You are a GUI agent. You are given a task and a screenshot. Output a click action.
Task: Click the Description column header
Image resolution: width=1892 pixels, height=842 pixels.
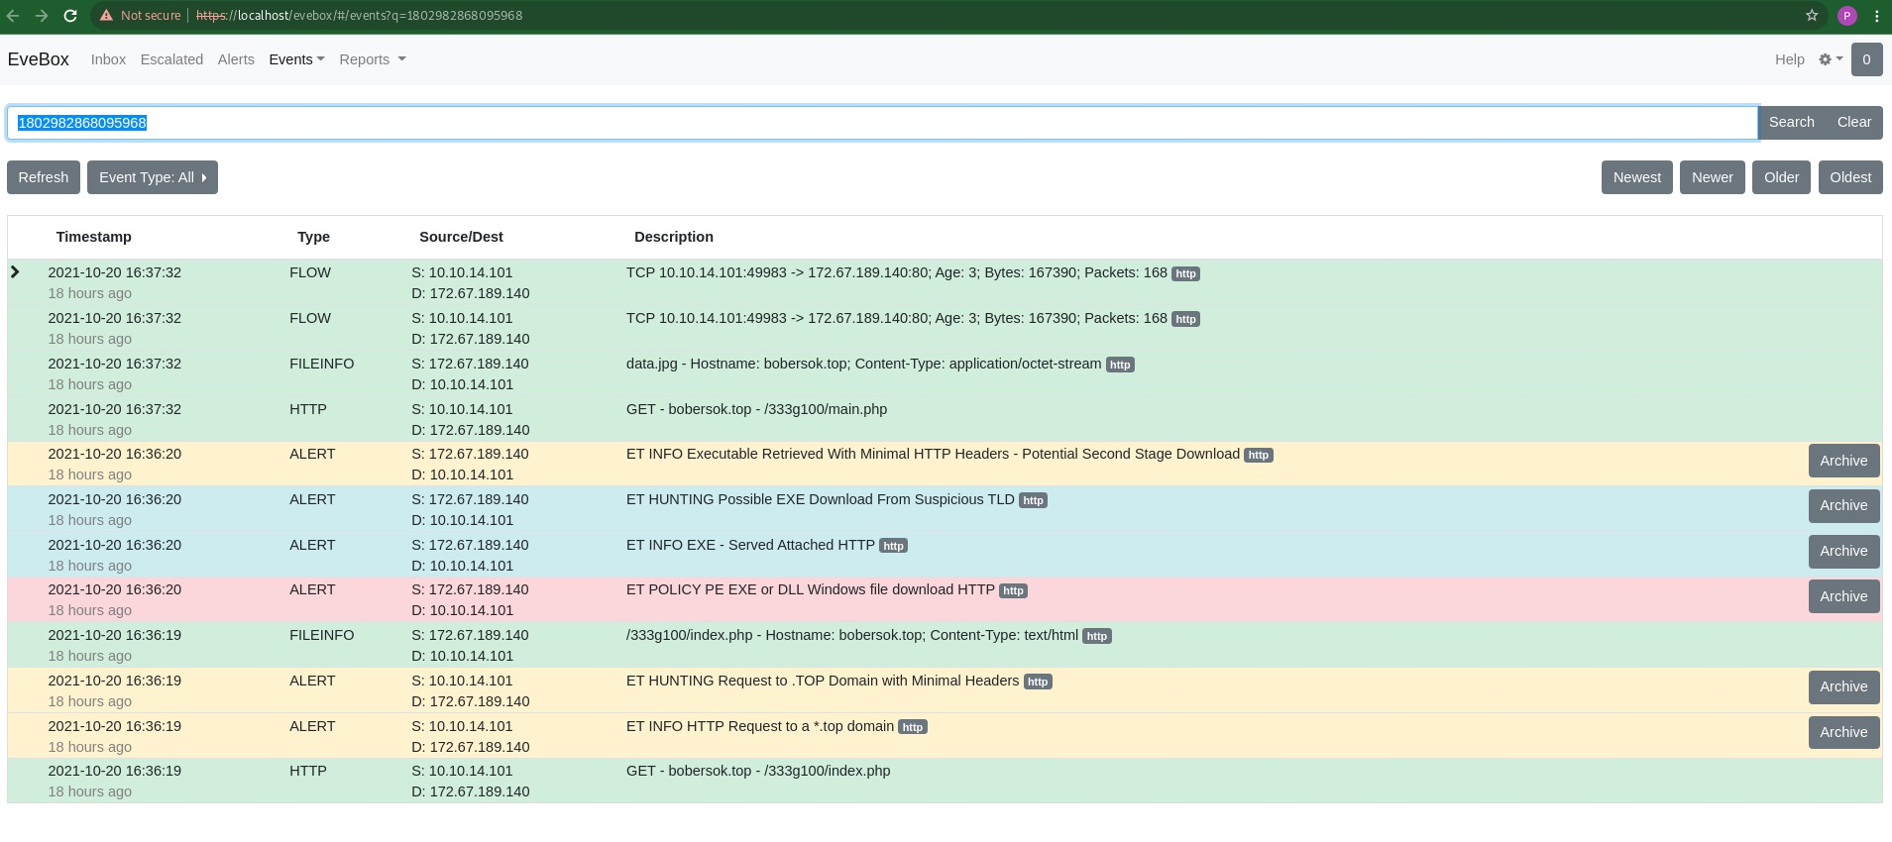pos(674,237)
